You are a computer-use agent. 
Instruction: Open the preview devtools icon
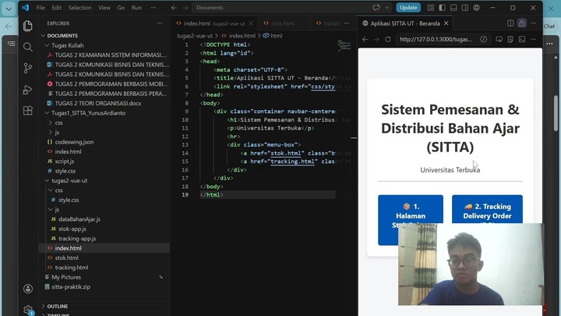522,39
